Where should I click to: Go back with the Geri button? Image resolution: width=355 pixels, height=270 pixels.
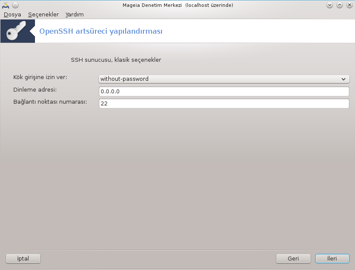click(x=293, y=258)
